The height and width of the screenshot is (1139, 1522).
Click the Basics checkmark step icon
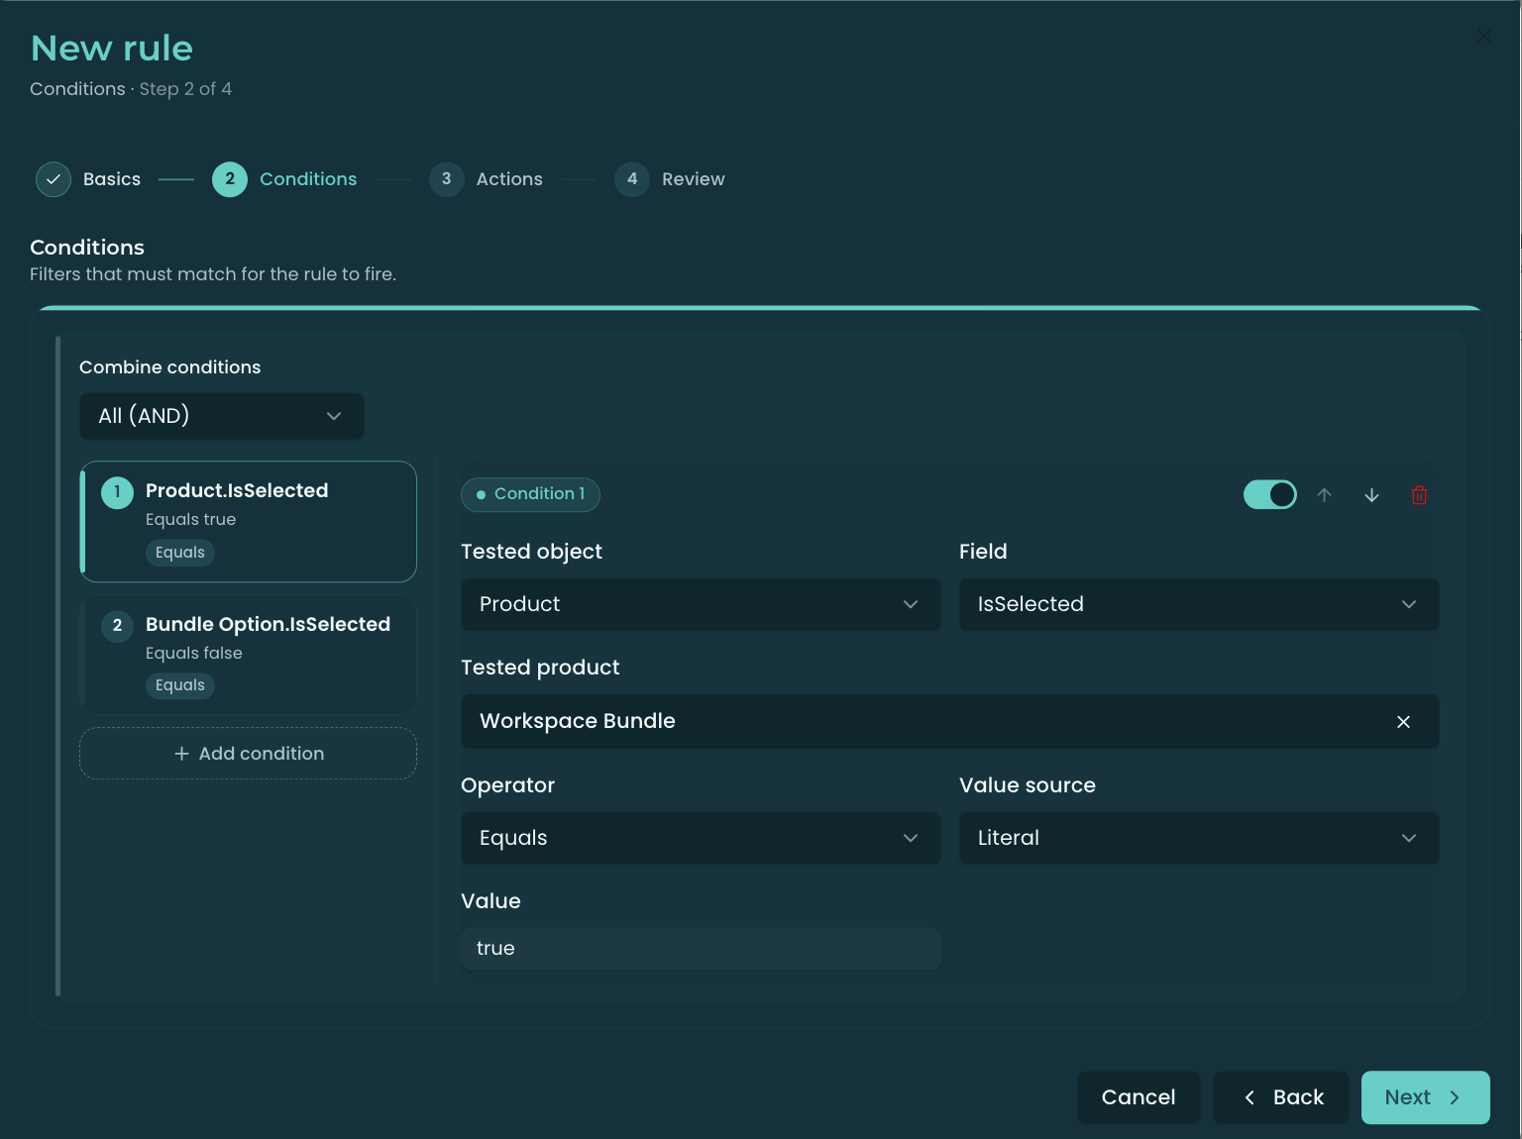click(x=54, y=179)
